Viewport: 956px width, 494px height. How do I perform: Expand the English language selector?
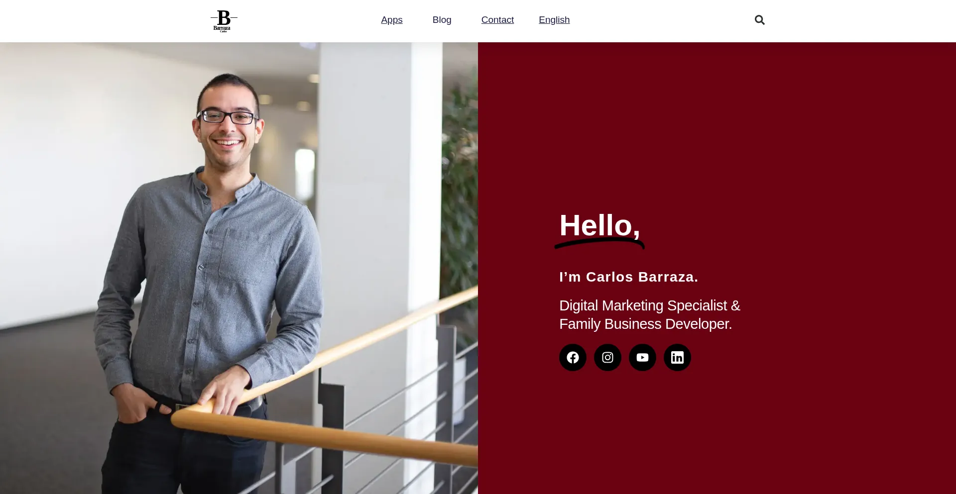554,20
